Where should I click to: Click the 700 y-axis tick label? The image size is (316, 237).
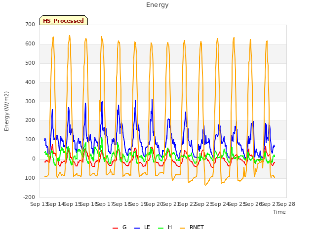(x=30, y=24)
